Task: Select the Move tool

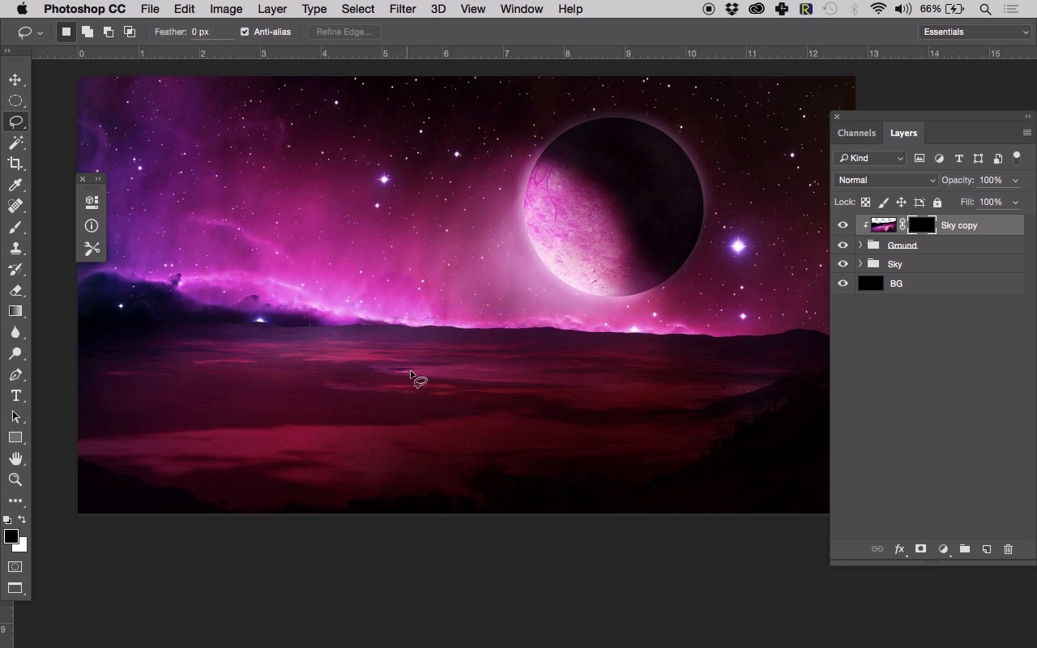Action: point(15,80)
